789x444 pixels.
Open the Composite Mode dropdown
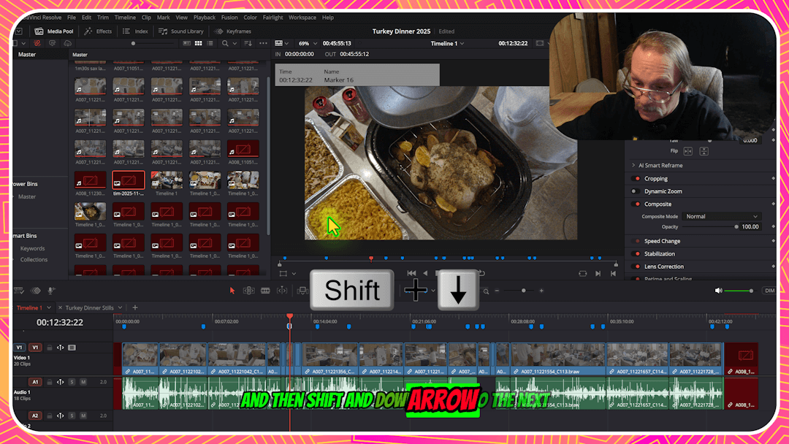pos(723,215)
